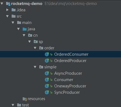Click the blue java source root icon
This screenshot has height=107, width=121.
(x=25, y=29)
